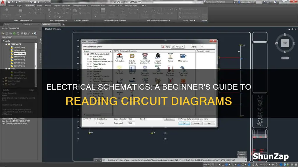Click the status bar customization menu icon

[x=296, y=165]
